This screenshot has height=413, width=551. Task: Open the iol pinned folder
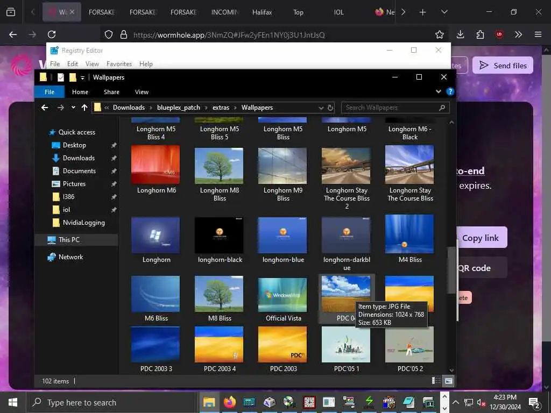pyautogui.click(x=66, y=210)
